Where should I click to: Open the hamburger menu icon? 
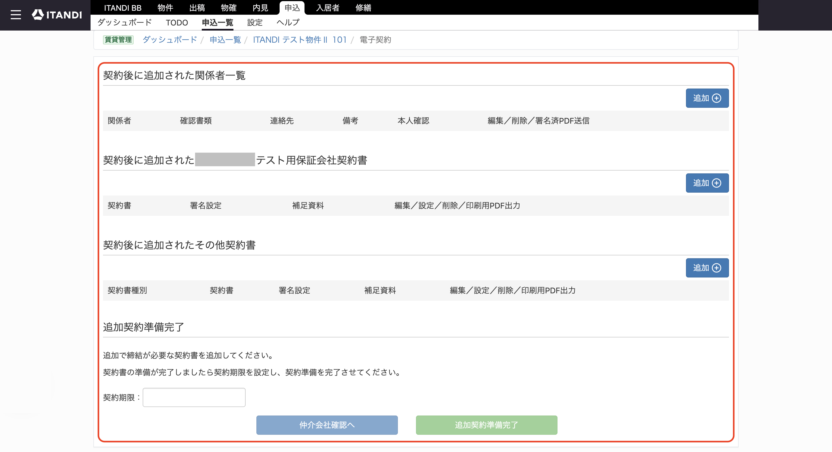coord(16,15)
